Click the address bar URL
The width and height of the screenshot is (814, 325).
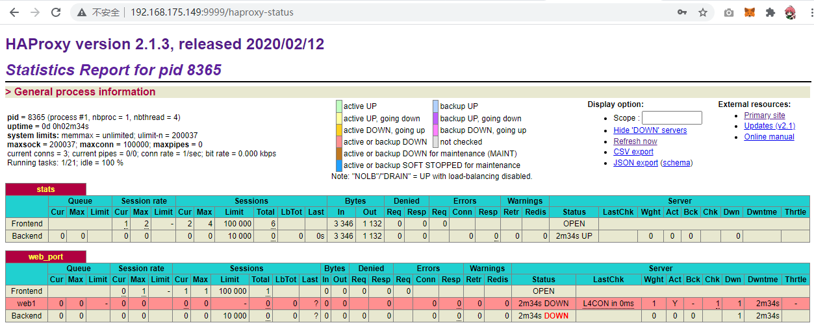(x=212, y=12)
